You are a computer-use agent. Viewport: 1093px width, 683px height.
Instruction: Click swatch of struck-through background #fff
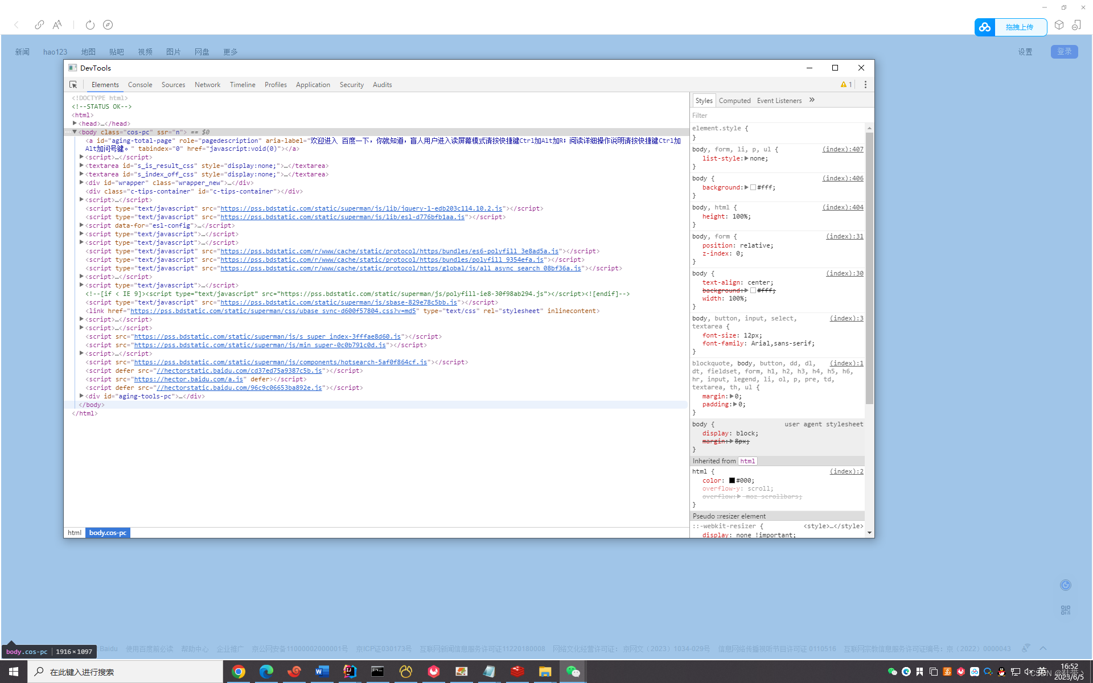tap(753, 290)
